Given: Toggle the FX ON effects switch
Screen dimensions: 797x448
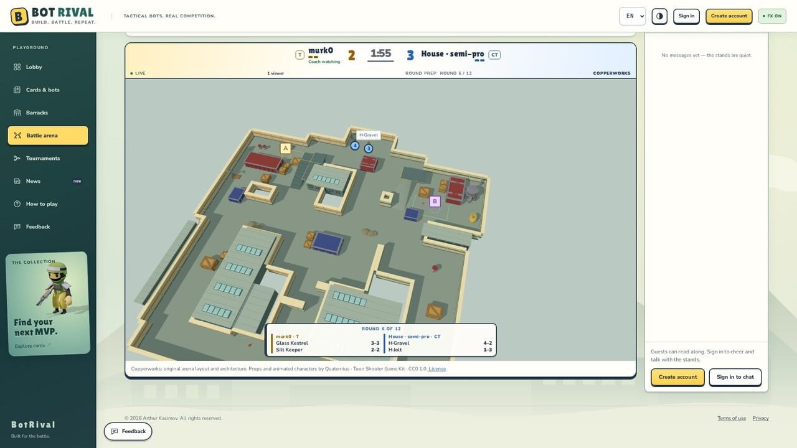Looking at the screenshot, I should click(772, 16).
